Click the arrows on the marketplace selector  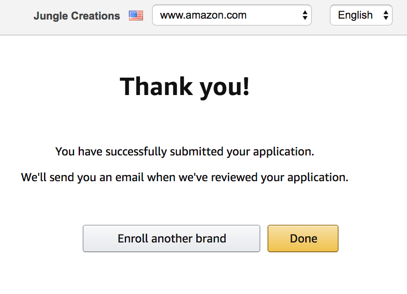(x=305, y=16)
